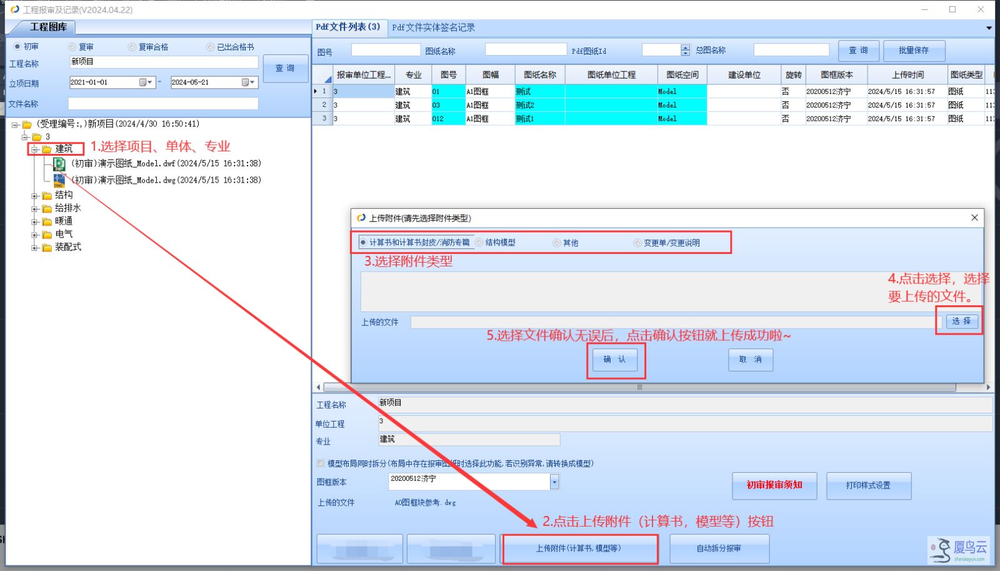The image size is (1000, 571).
Task: Enable 模型布局同时拆分 checkbox
Action: point(321,463)
